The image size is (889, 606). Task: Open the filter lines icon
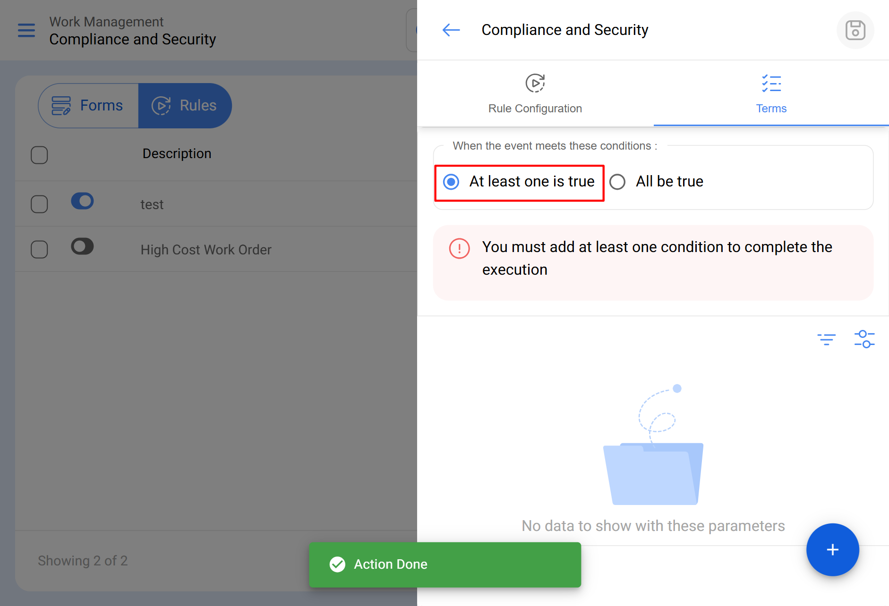826,339
